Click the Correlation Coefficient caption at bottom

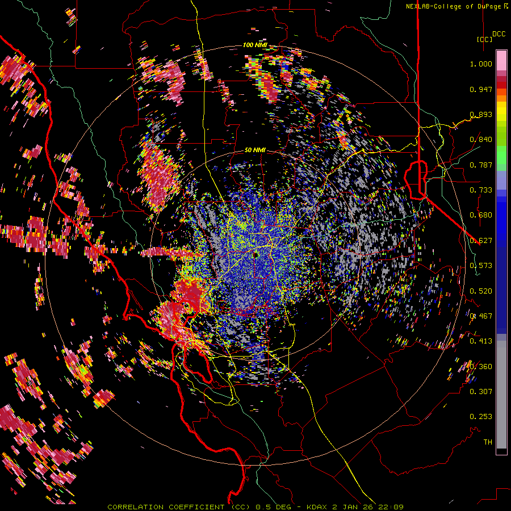point(256,507)
